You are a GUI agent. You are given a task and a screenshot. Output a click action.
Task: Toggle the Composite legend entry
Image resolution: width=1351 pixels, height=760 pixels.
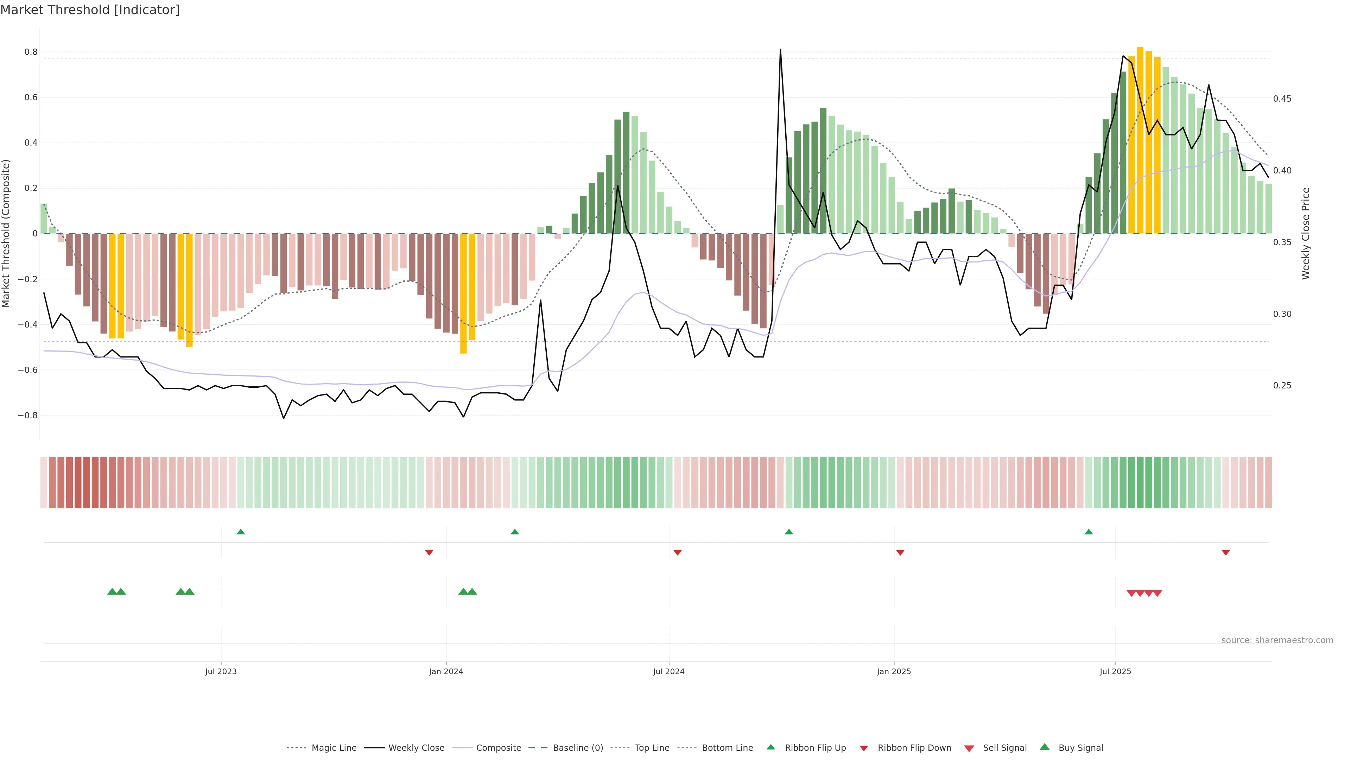coord(498,748)
